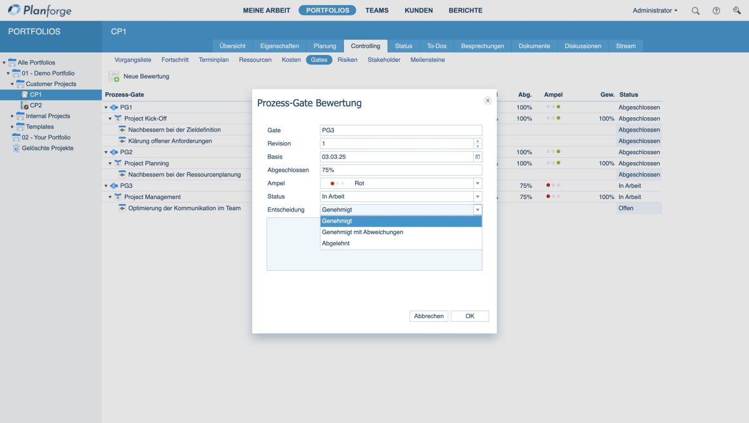Click the Planforge logo
Viewport: 749px width, 423px height.
click(x=39, y=11)
